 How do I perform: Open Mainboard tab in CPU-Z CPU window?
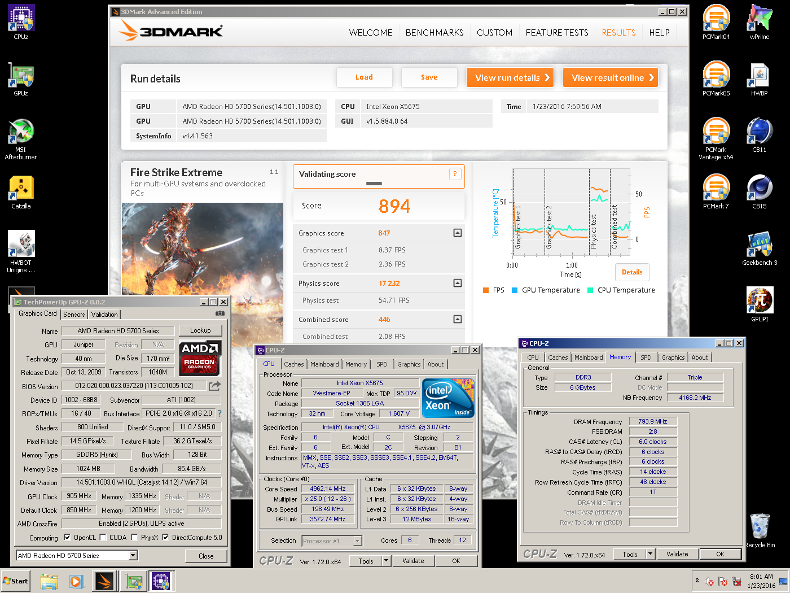[x=324, y=364]
